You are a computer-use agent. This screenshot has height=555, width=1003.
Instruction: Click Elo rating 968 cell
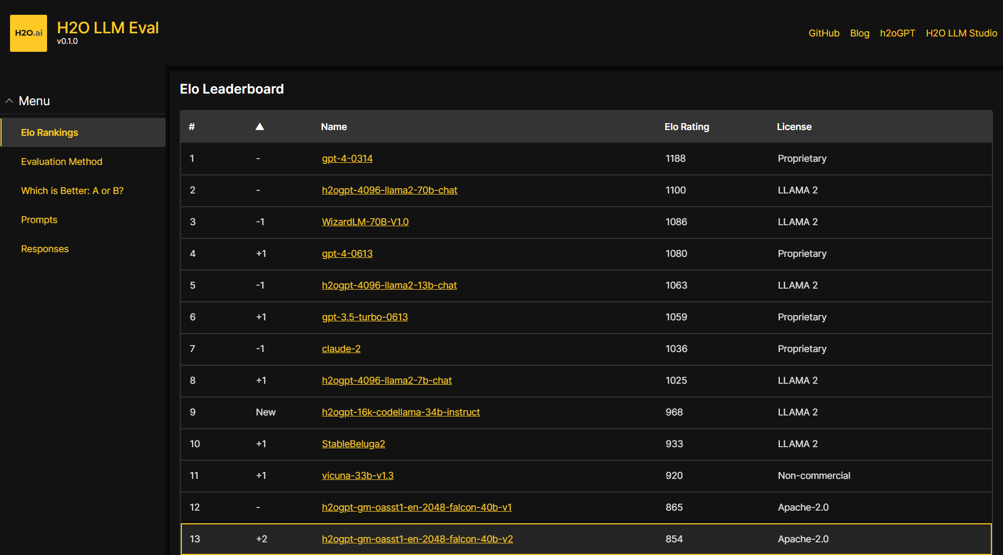click(674, 412)
